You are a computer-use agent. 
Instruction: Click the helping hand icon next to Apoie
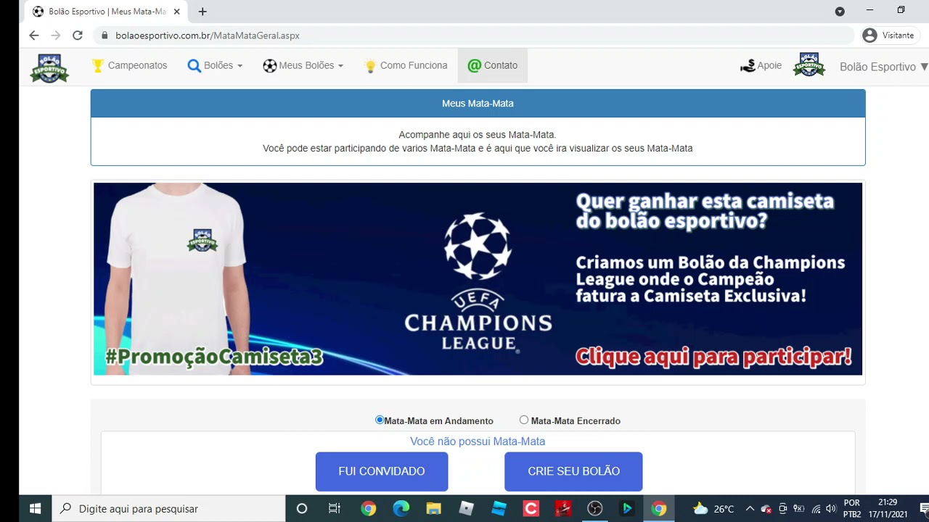point(748,66)
